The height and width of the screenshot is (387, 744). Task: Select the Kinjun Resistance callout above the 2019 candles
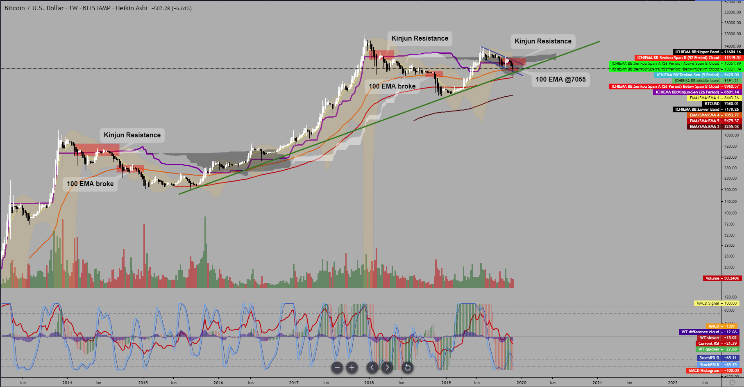pos(543,41)
